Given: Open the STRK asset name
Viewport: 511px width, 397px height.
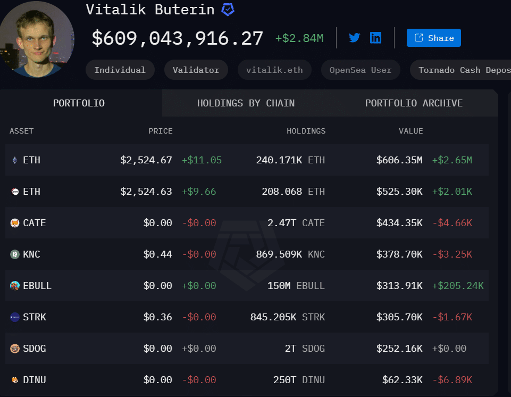Looking at the screenshot, I should (35, 317).
